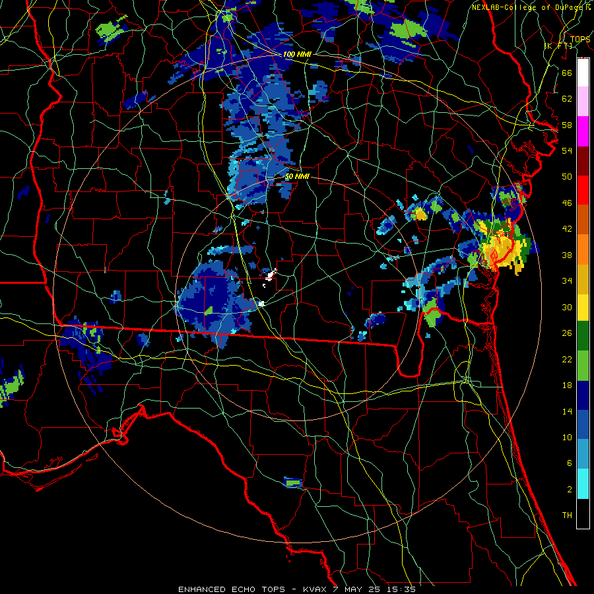Pick the navy blue legend swatch
Screen dimensions: 594x594
tap(583, 395)
